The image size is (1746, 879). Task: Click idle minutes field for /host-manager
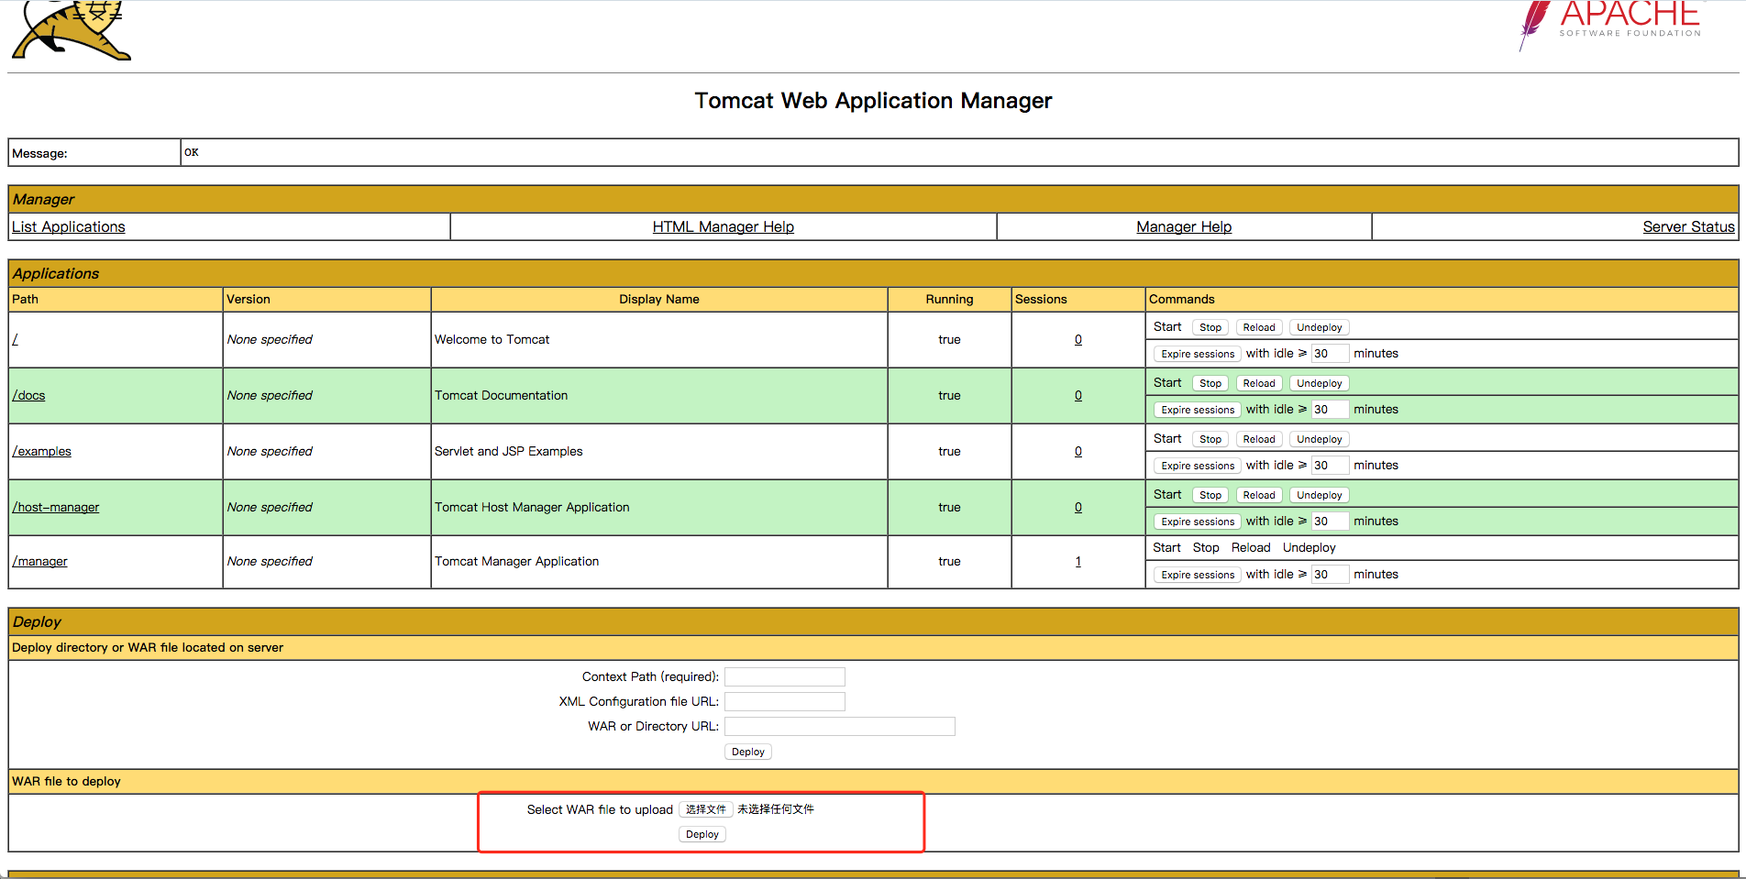point(1330,522)
